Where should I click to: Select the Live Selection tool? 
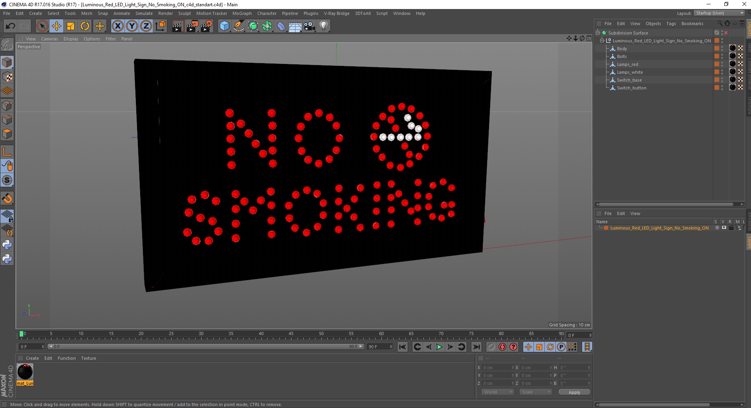click(x=42, y=26)
